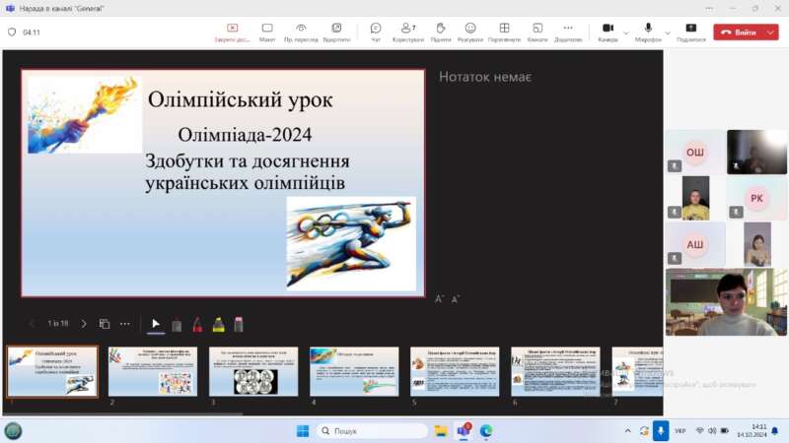
Task: Select slide 3 thumbnail in the filmstrip
Action: click(254, 371)
